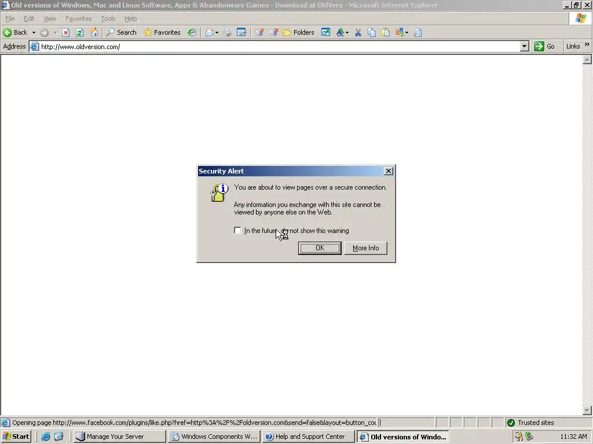Viewport: 593px width, 444px height.
Task: Switch to Manage Your Server taskbar button
Action: pos(119,436)
